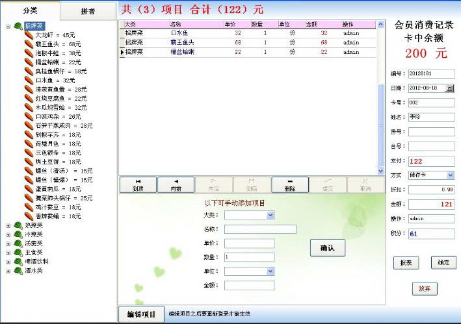
Task: Select the 霸王鱼头 row in order table
Action: pos(248,43)
